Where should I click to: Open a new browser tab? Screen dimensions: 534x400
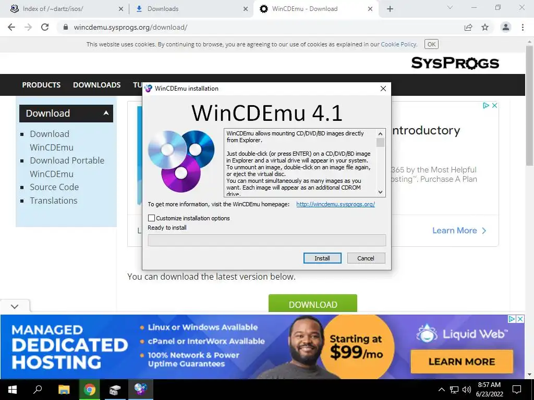[390, 9]
